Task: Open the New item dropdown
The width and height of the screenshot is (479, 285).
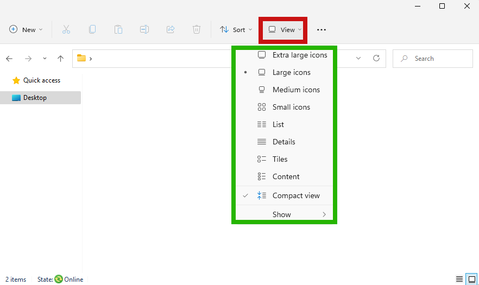Action: pos(26,30)
